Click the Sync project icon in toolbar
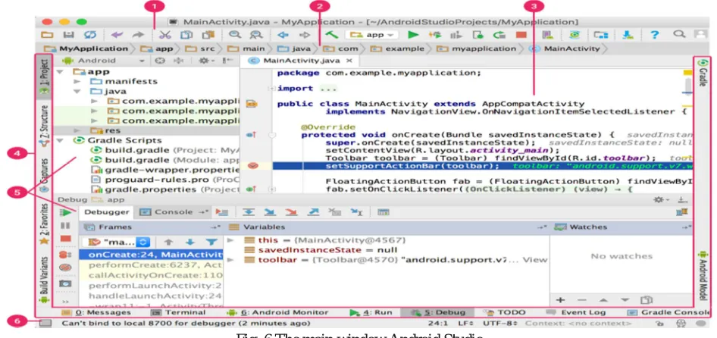Viewport: 717px width, 338px height. [89, 35]
